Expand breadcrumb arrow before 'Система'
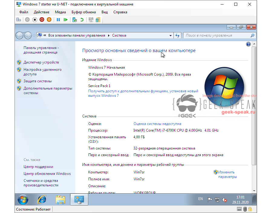This screenshot has height=213, width=272. point(109,36)
